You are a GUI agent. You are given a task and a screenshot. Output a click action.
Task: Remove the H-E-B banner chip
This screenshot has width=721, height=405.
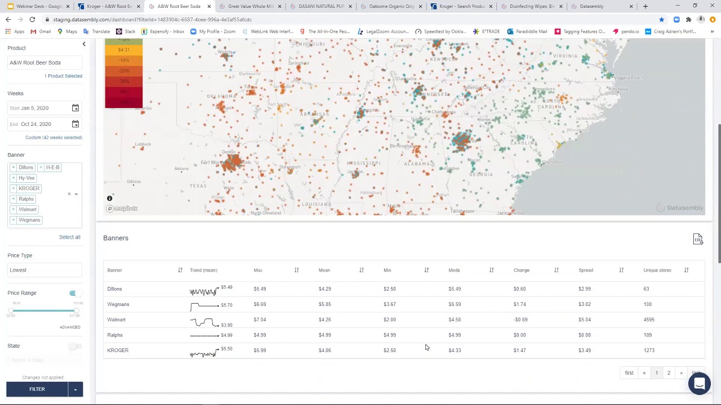(x=41, y=168)
